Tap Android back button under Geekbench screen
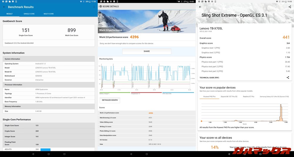The height and width of the screenshot is (157, 294). tap(33, 154)
